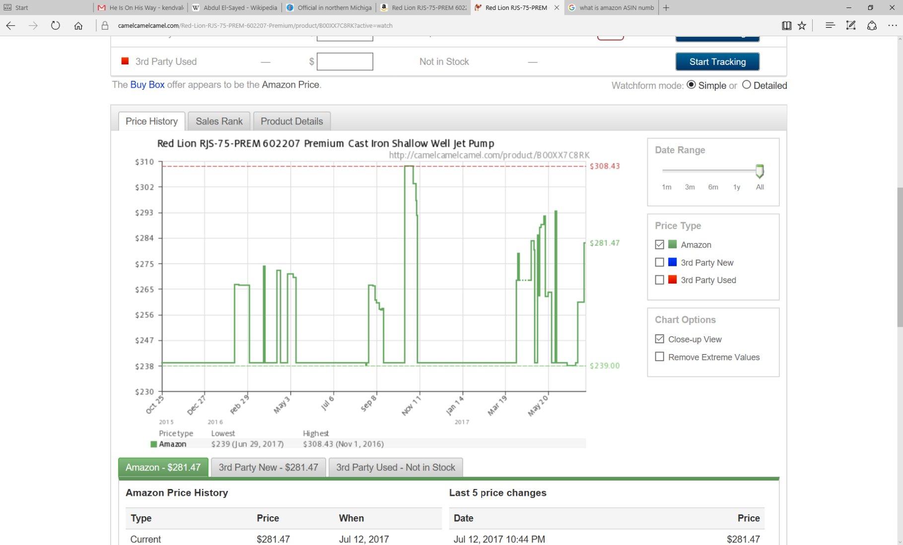Screen dimensions: 903x545
Task: Click the Amazon Price History heading
Action: (x=177, y=493)
